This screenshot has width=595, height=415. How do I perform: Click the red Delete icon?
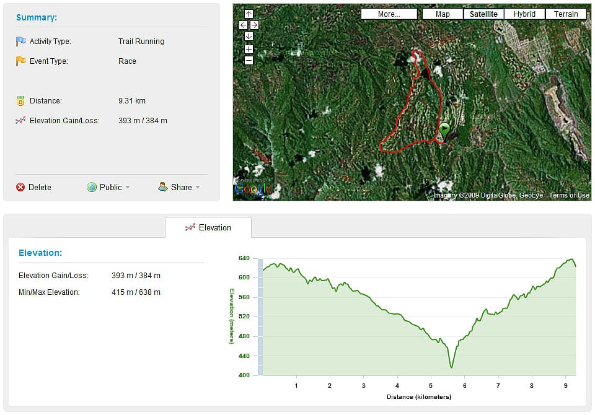coord(20,187)
